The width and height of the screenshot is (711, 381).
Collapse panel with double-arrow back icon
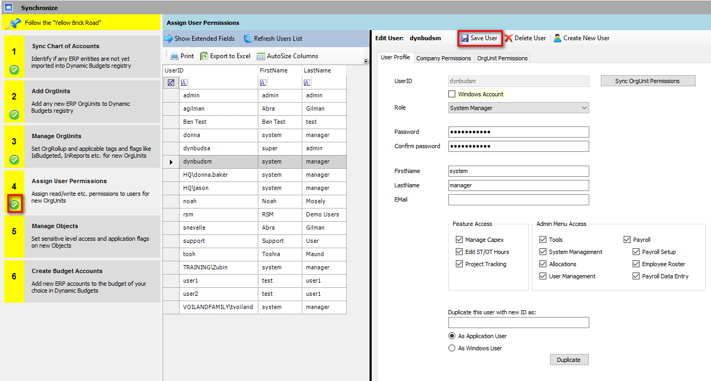tap(8, 7)
